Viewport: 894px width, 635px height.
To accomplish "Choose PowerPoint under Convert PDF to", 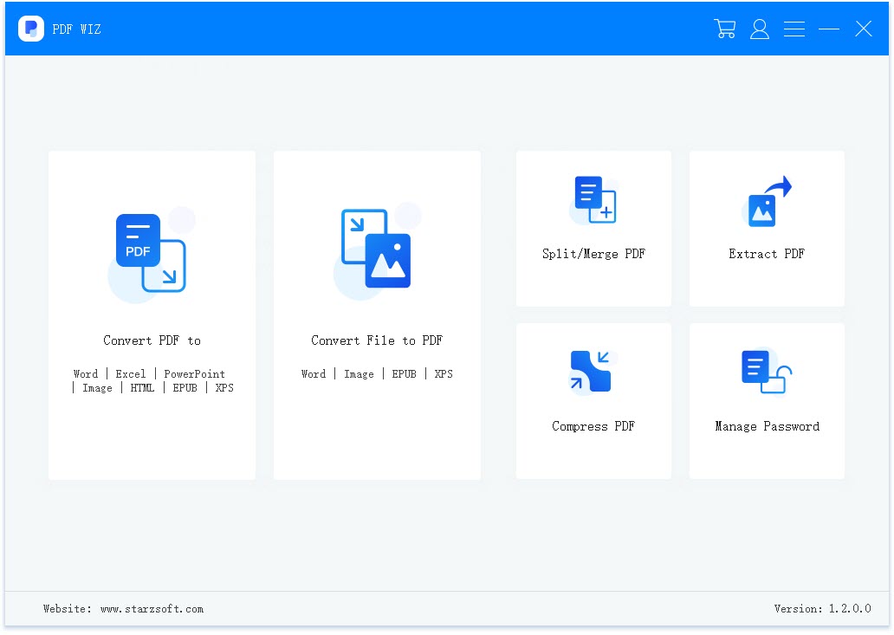I will point(194,374).
